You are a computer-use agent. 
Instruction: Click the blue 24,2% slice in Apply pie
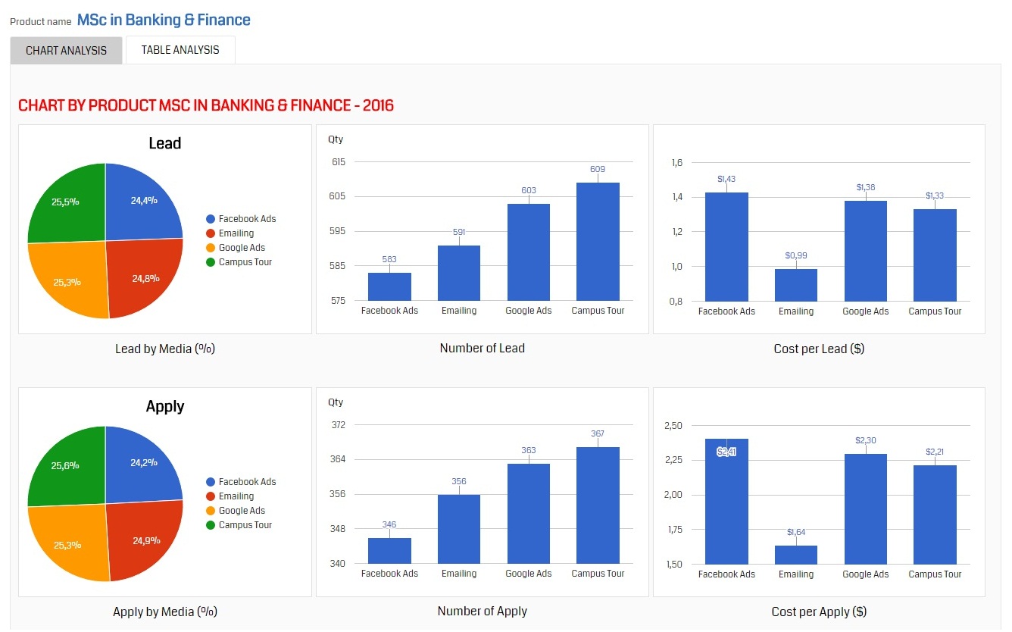pyautogui.click(x=142, y=464)
